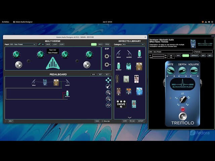This screenshot has width=215, height=161.
Task: Click the SAVE button
Action: 48,44
